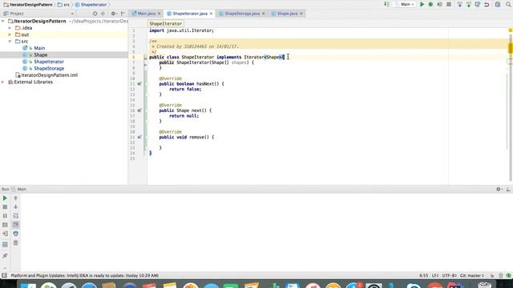Expand the .idea folder
This screenshot has height=288, width=513.
(10, 28)
